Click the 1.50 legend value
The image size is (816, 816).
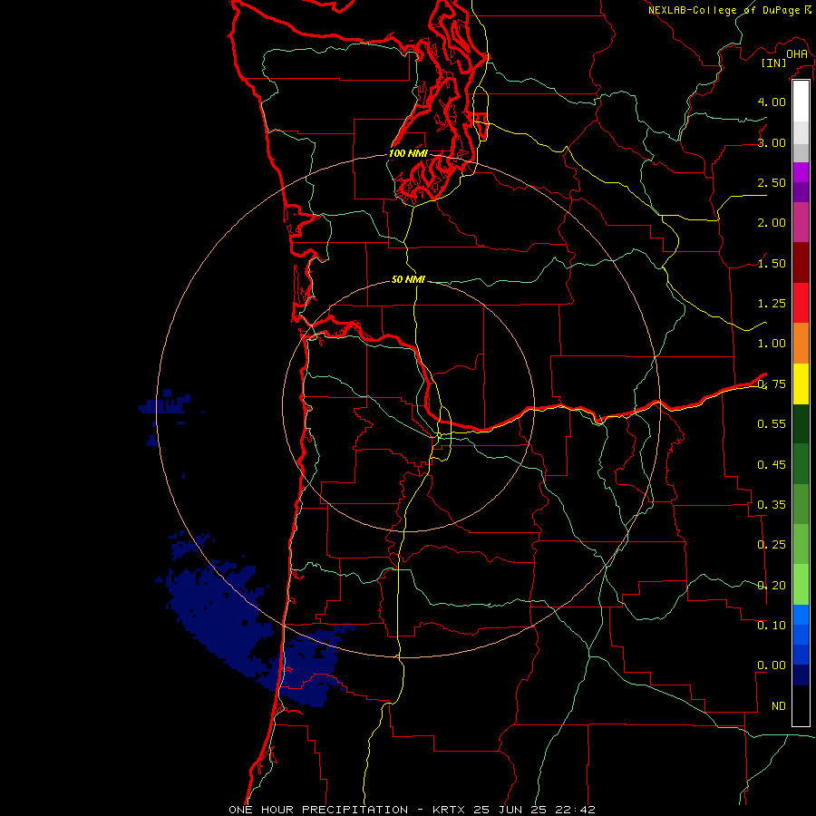(772, 263)
